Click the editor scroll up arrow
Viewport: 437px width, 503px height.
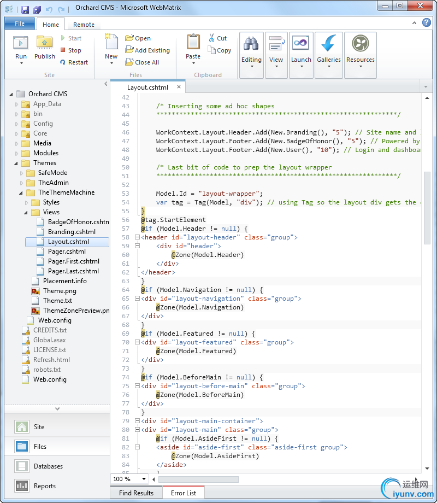427,98
